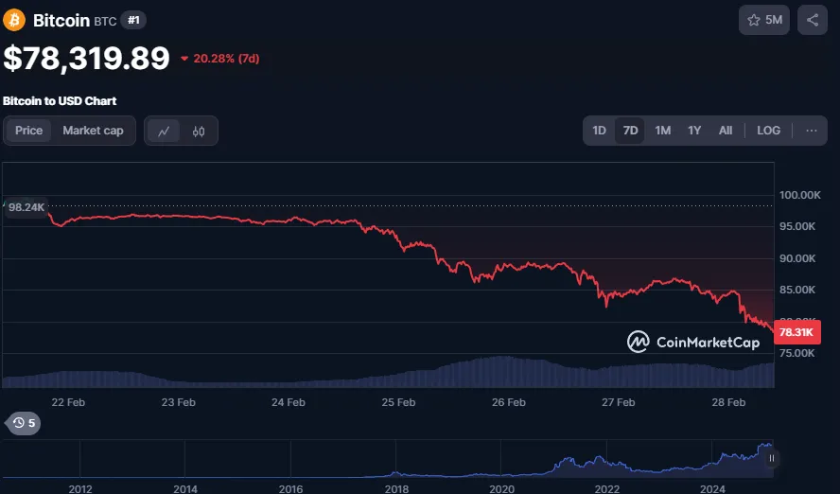Image resolution: width=840 pixels, height=494 pixels.
Task: Click the $78,319.89 price value
Action: tap(86, 59)
